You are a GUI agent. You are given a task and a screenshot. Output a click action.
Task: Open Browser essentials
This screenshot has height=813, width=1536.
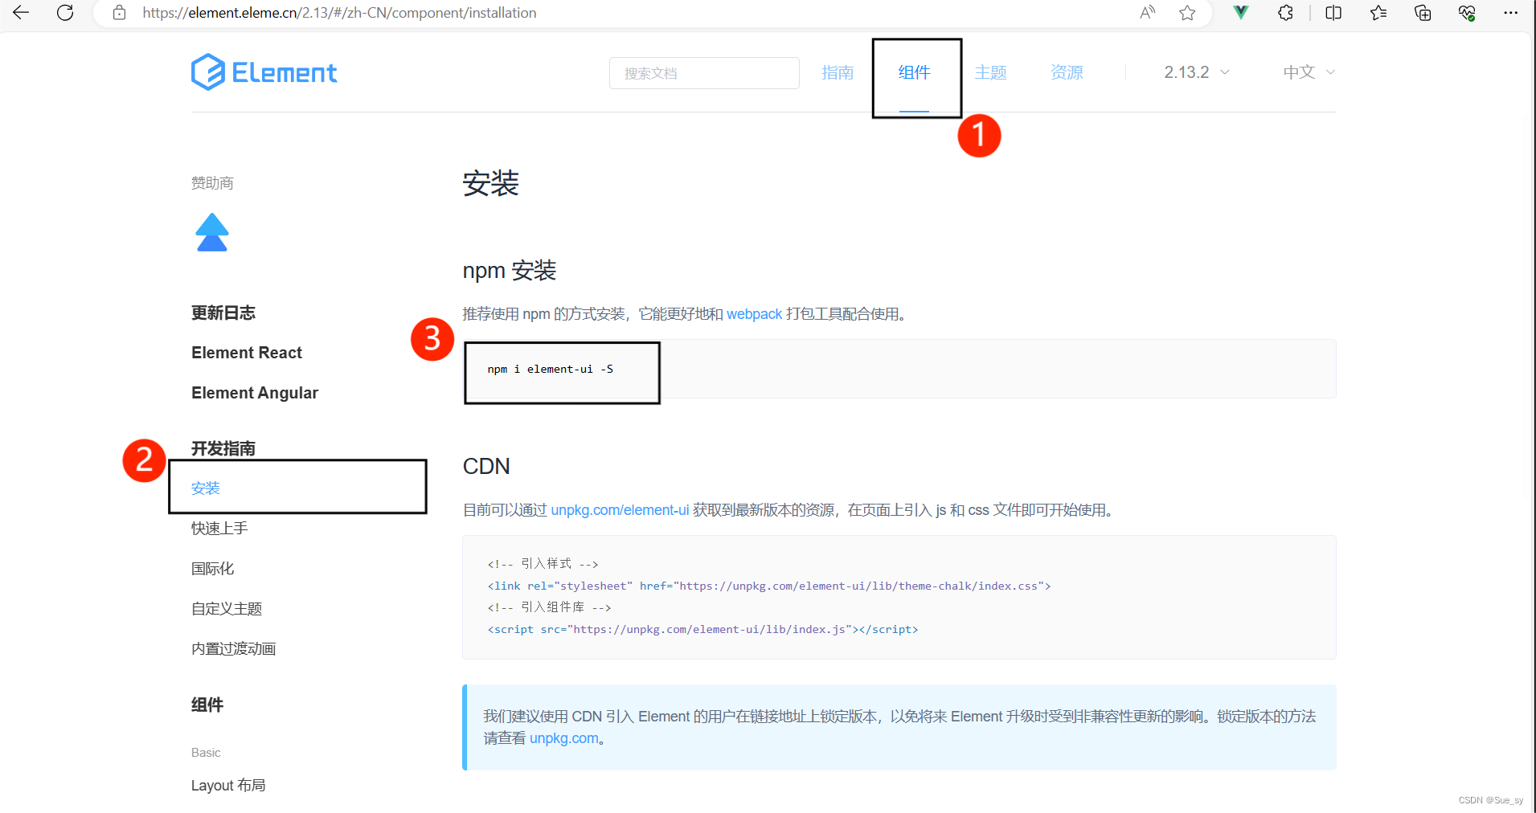1467,13
